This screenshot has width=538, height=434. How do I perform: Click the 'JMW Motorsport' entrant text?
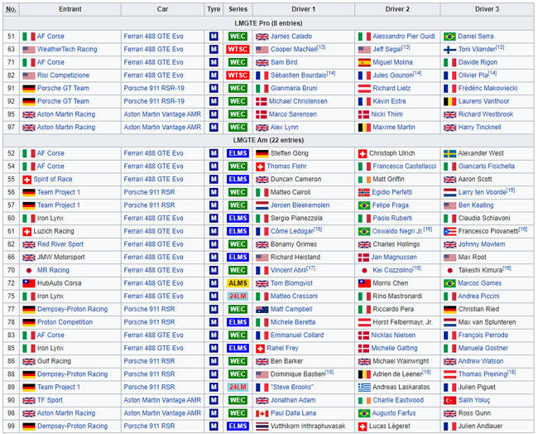(x=60, y=258)
